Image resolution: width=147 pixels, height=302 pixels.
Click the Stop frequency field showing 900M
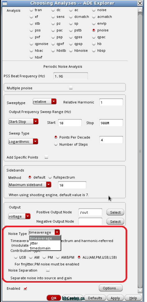click(x=111, y=123)
